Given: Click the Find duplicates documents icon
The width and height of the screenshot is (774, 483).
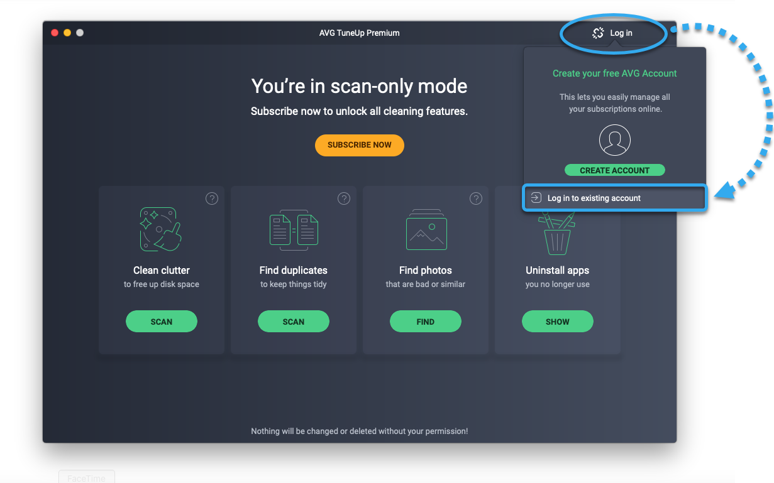Looking at the screenshot, I should [294, 229].
